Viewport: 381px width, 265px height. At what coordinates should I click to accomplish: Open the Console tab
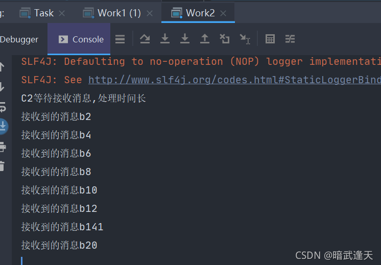pos(79,39)
